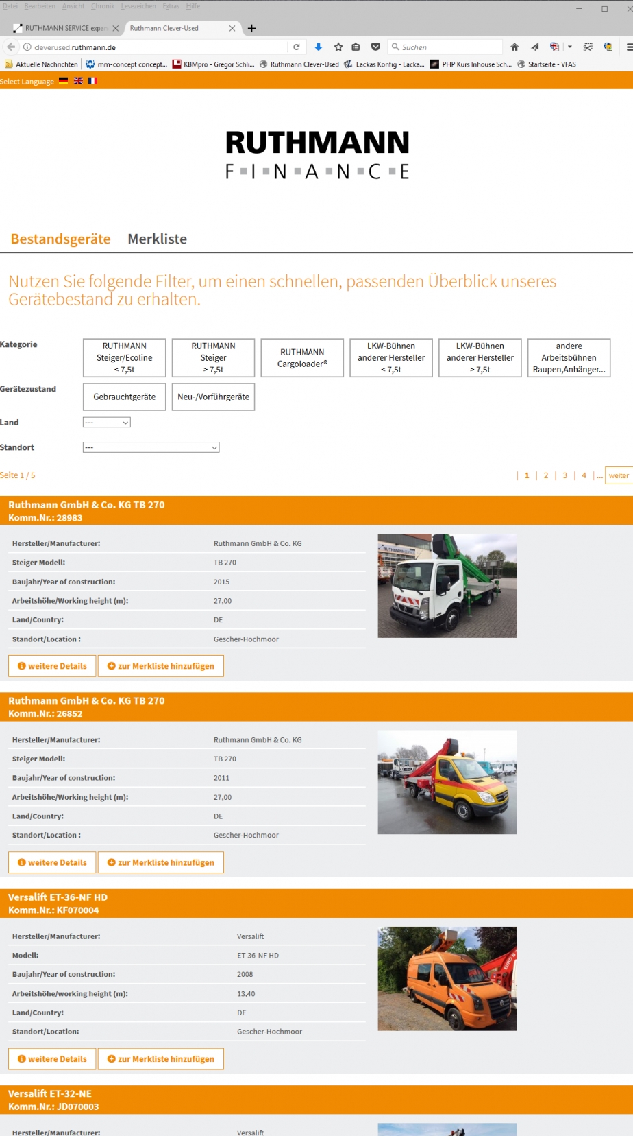
Task: Click the screenshot scissors toolbar icon
Action: coord(588,47)
